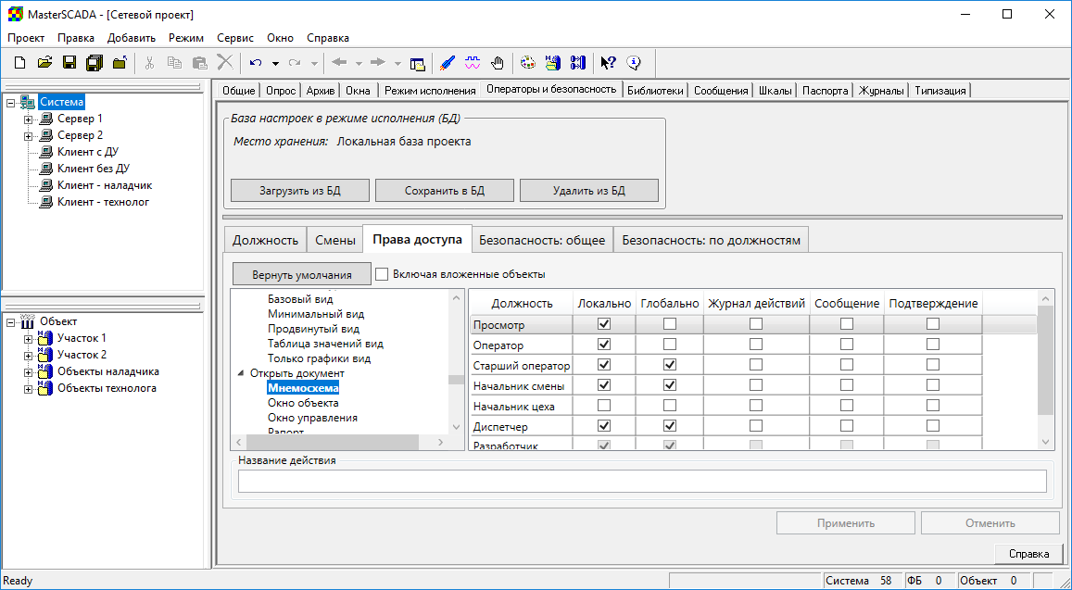Click the Название действия input field
The width and height of the screenshot is (1072, 590).
(x=642, y=482)
